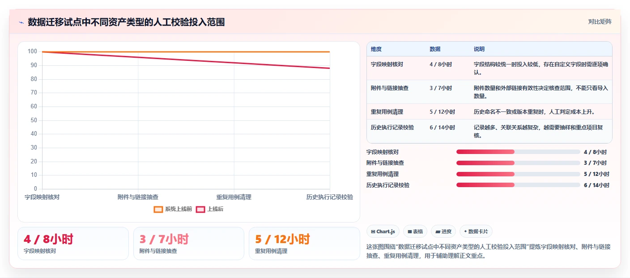Click x-axis label 字段映射核对 on chart
Image resolution: width=630 pixels, height=278 pixels.
(42, 197)
